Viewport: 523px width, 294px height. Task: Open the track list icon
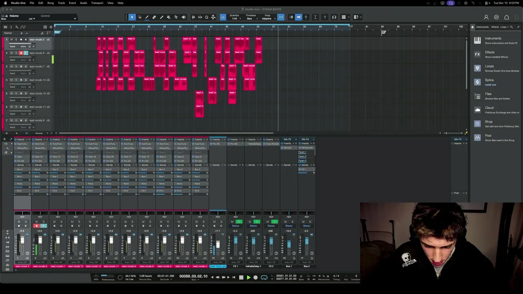[x=5, y=27]
